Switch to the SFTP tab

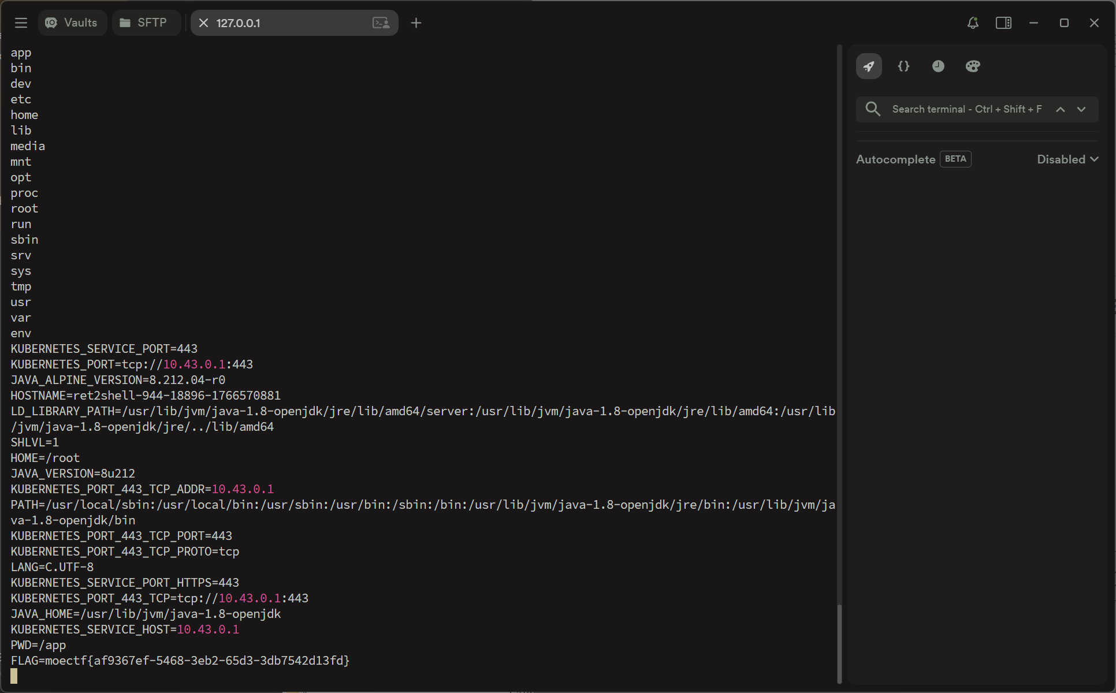[144, 23]
